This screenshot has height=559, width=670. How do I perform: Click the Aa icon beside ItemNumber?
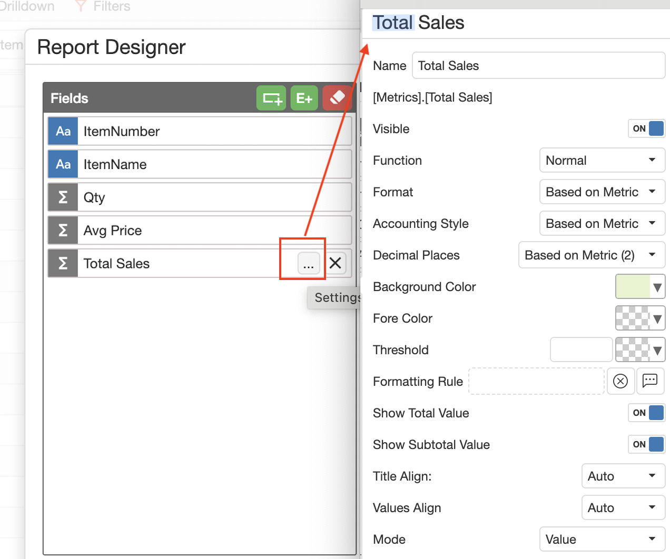point(63,131)
